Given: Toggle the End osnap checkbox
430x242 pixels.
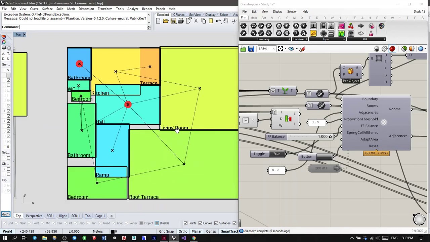Looking at the screenshot, I should pyautogui.click(x=4, y=223).
